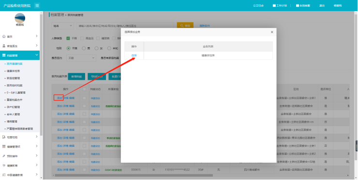The width and height of the screenshot is (358, 180).
Task: Open 居民健康档案 submenu item
Action: click(15, 64)
